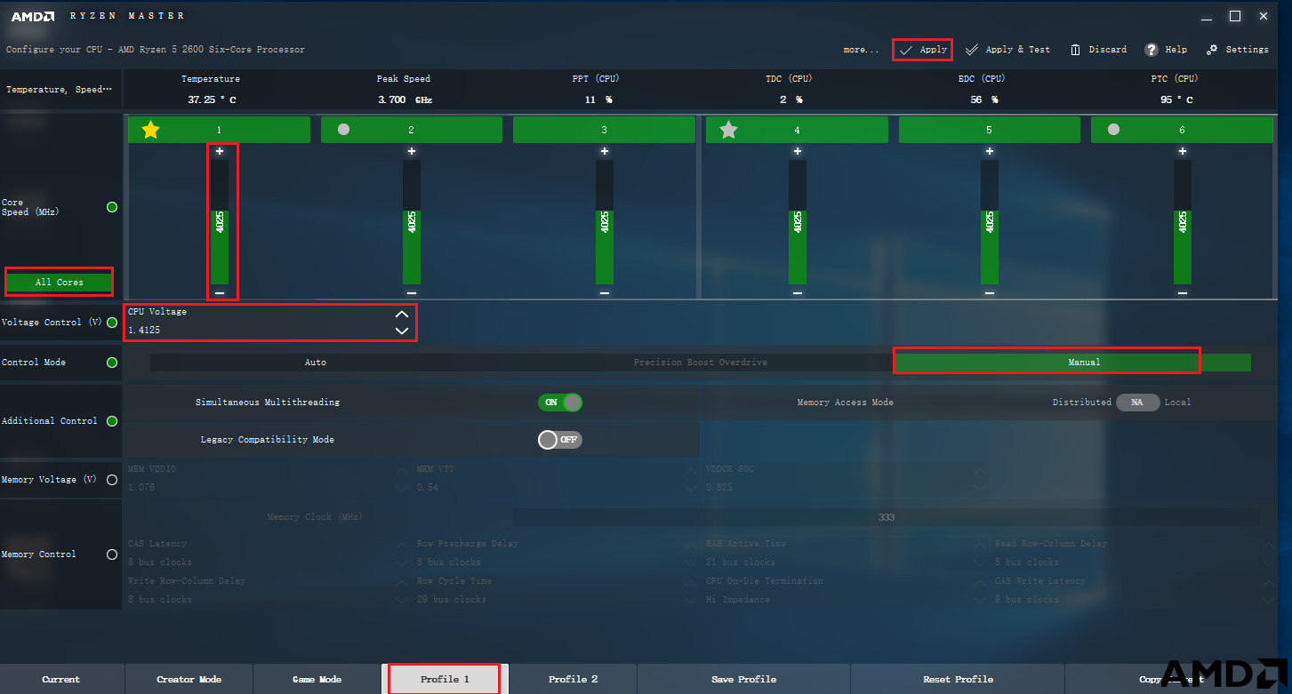This screenshot has height=694, width=1292.
Task: Click the Apply button
Action: (923, 50)
